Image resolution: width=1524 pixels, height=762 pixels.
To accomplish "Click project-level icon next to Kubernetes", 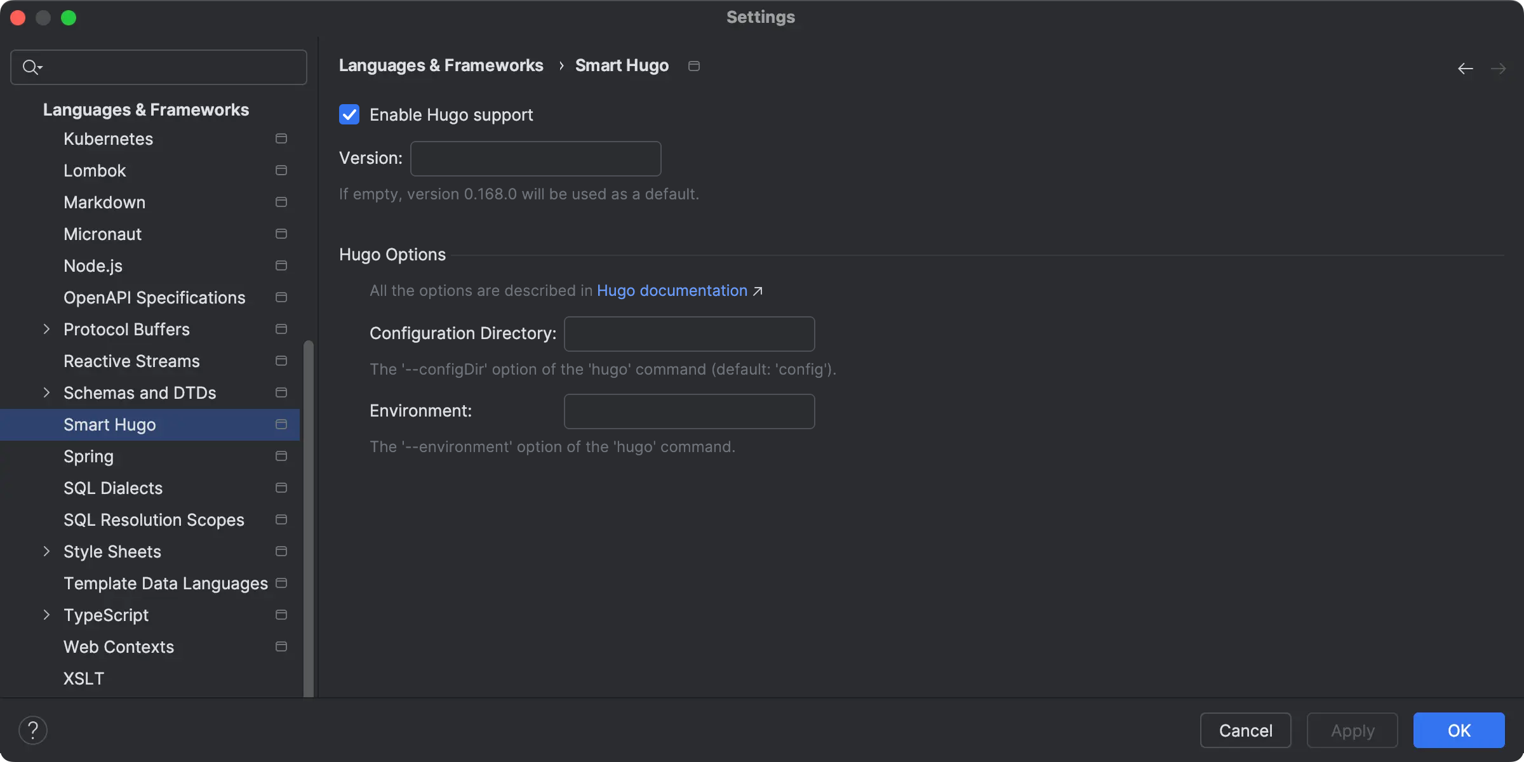I will click(x=281, y=138).
